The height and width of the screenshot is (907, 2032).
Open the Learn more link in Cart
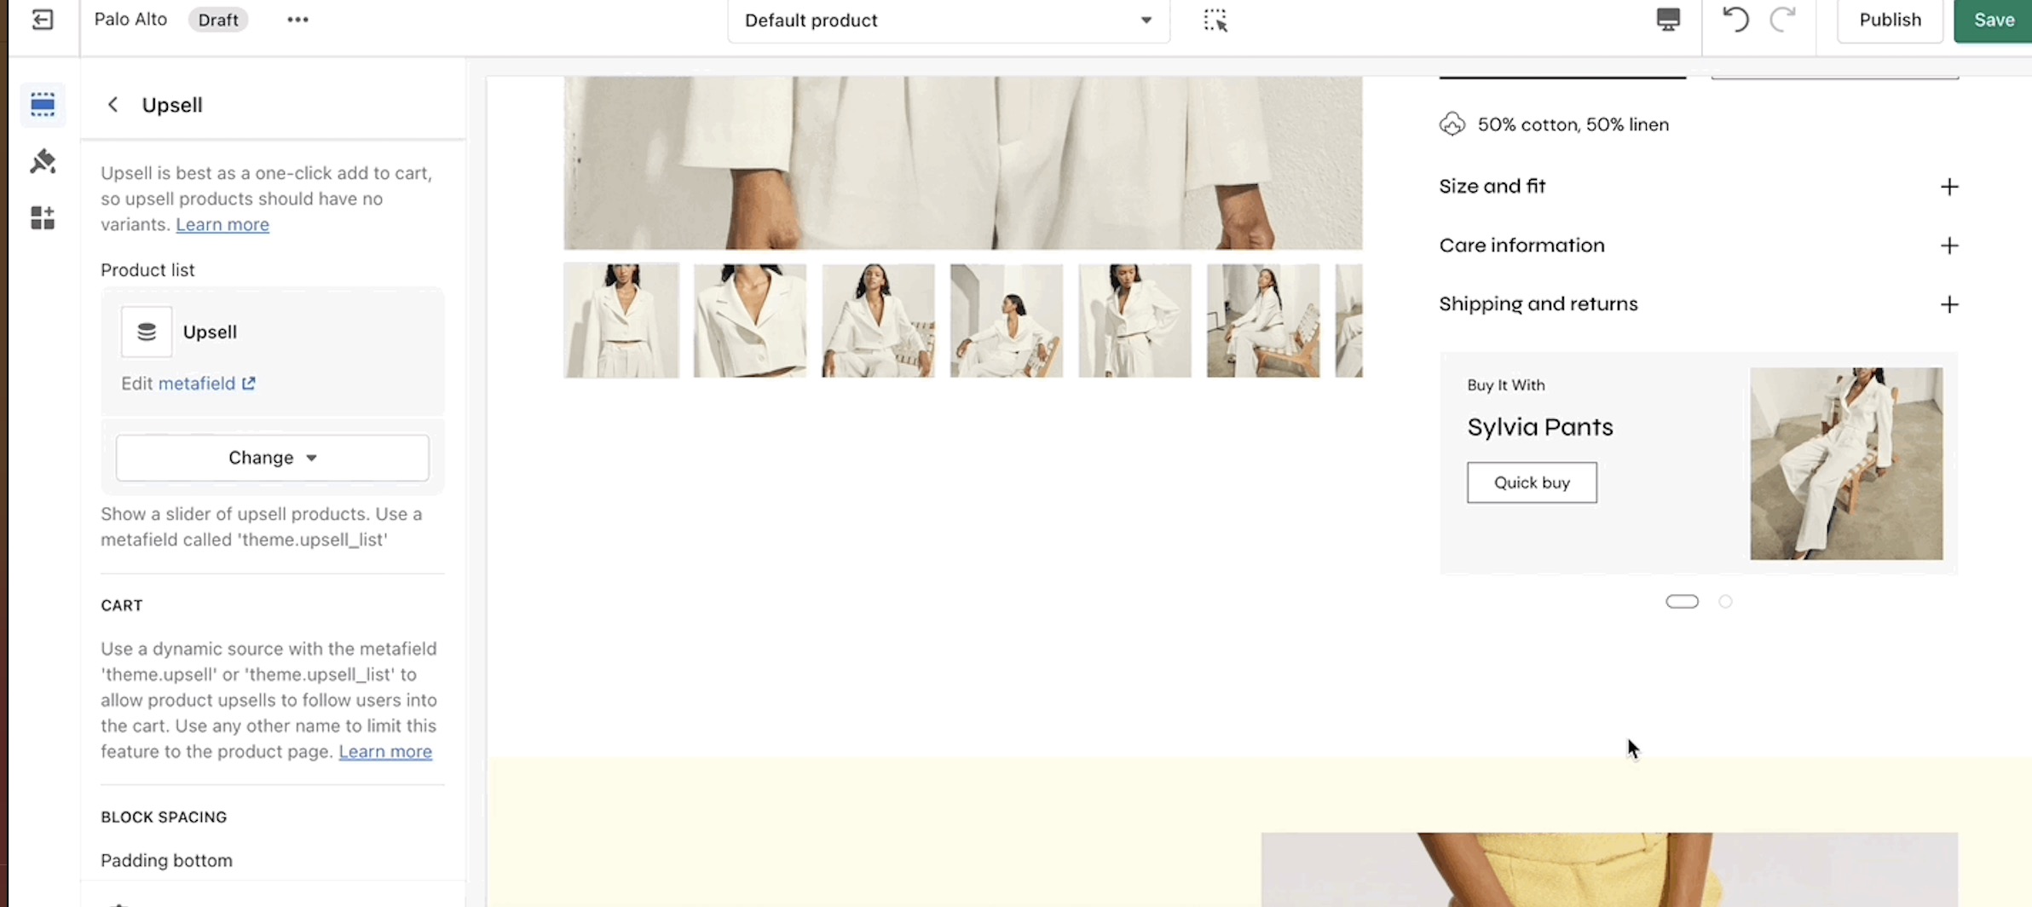[x=385, y=752]
